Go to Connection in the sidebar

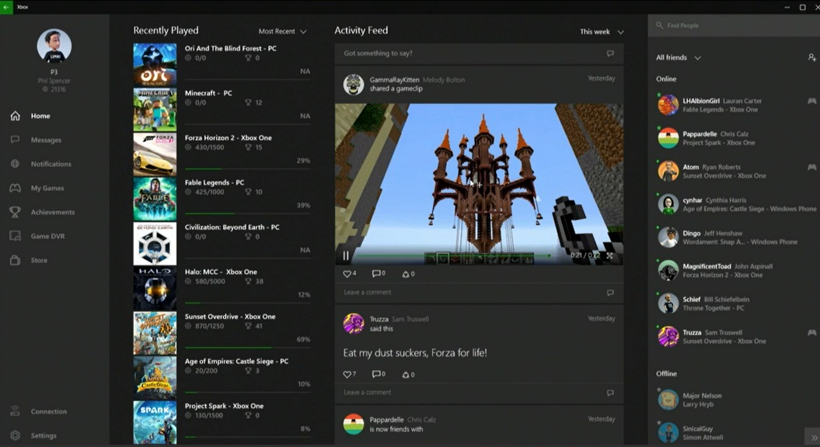pos(48,411)
